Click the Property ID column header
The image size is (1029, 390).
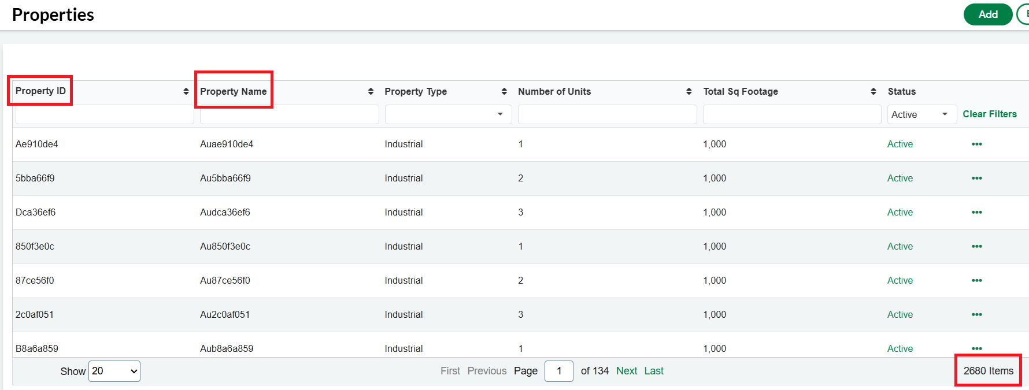pos(40,91)
